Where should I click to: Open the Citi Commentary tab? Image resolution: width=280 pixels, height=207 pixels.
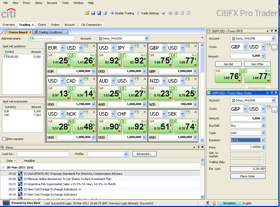coord(92,25)
